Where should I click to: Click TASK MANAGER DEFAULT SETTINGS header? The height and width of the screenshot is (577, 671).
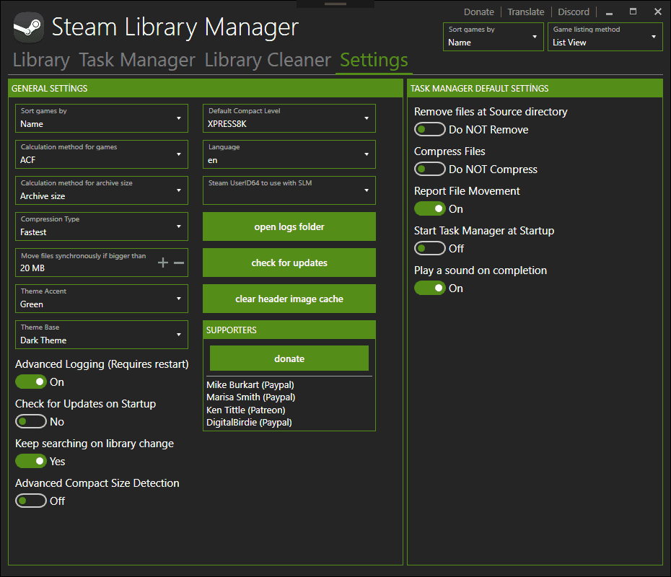point(535,88)
